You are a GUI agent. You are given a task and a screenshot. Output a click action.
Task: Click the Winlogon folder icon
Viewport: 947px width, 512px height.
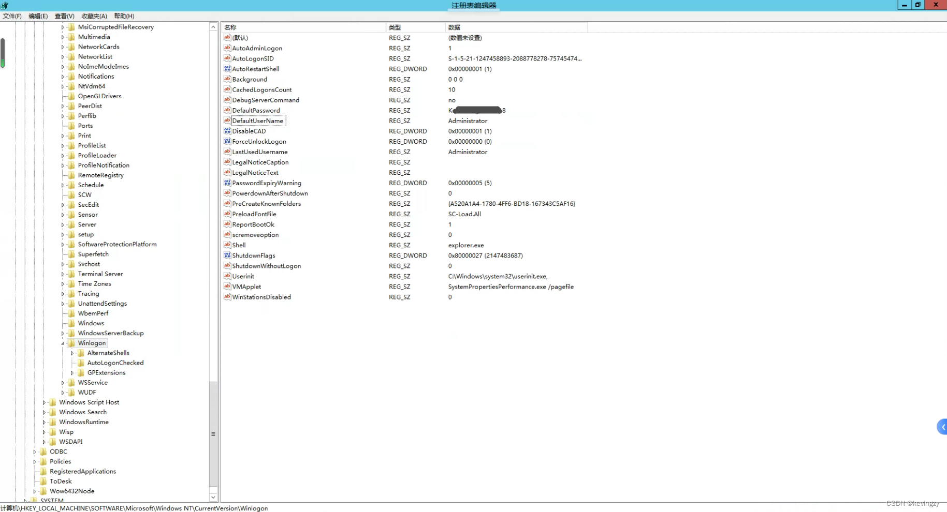point(71,343)
